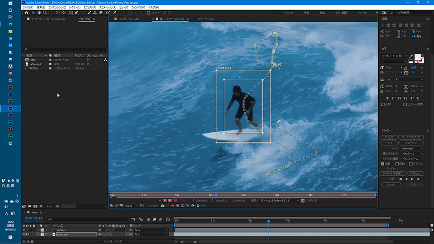The width and height of the screenshot is (434, 244).
Task: Select video.mp4 in the Project panel
Action: coord(35,64)
